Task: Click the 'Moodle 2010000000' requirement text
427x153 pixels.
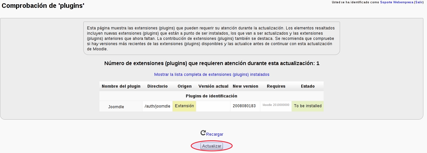Action: click(x=276, y=105)
